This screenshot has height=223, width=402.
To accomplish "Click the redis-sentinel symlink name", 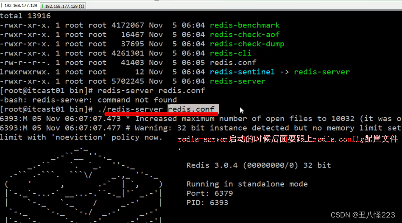I will coord(242,72).
